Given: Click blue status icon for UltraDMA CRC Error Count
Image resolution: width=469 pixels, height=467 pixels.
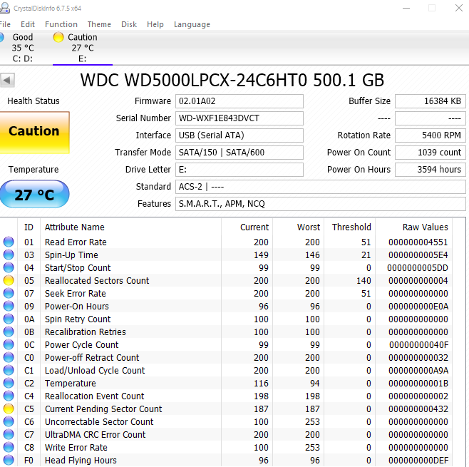Looking at the screenshot, I should (x=9, y=434).
